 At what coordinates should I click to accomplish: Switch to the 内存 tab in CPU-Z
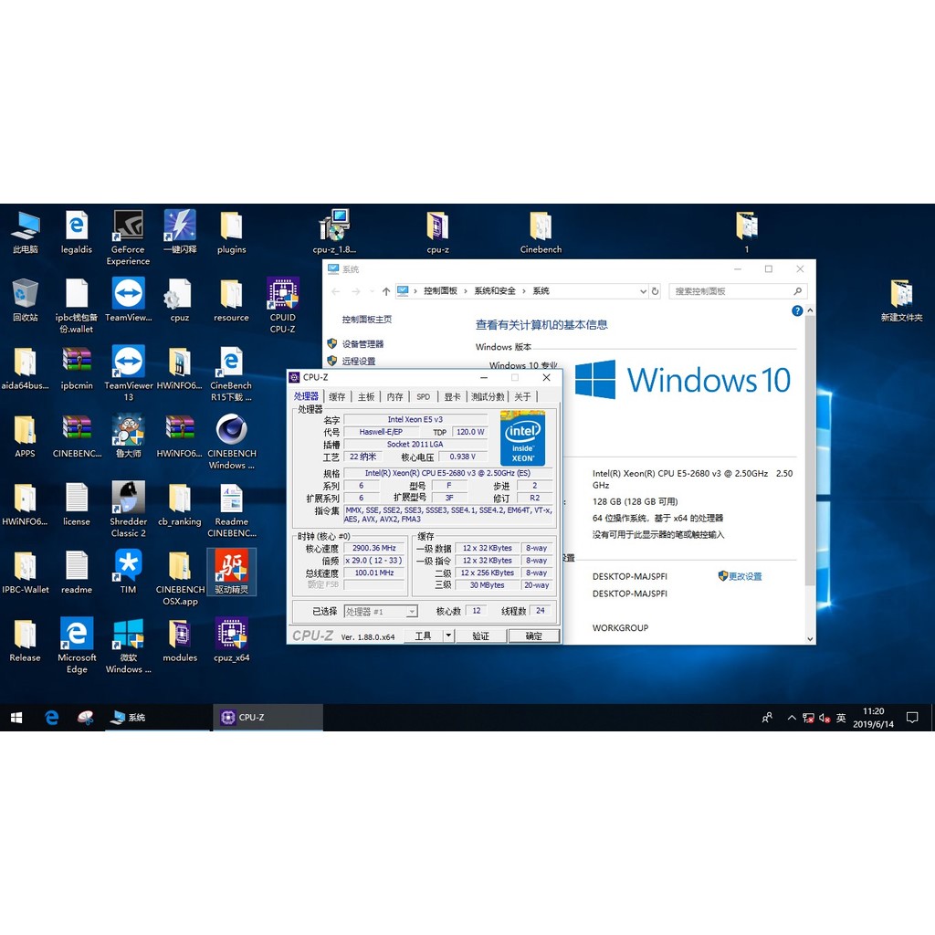[x=394, y=396]
